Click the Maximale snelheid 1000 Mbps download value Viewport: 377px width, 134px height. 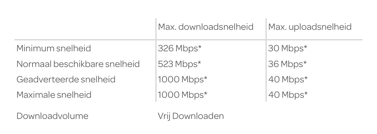pyautogui.click(x=182, y=95)
